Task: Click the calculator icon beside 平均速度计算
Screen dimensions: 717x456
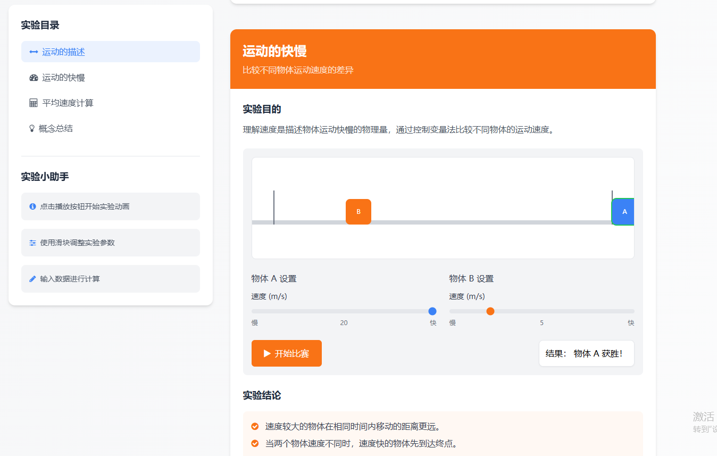Action: [34, 103]
